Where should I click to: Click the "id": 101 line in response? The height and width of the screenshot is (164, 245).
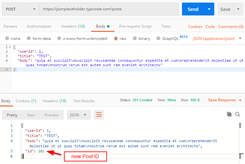coord(35,151)
